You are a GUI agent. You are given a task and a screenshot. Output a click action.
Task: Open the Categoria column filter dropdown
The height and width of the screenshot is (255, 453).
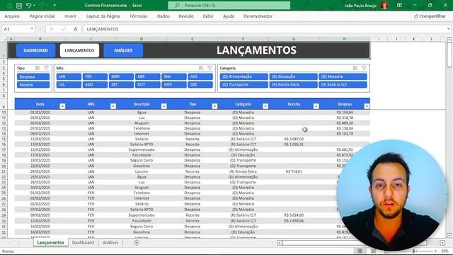coord(265,106)
